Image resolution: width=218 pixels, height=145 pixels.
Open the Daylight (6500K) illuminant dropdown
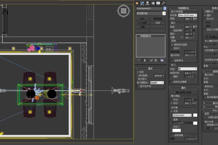tap(182, 115)
